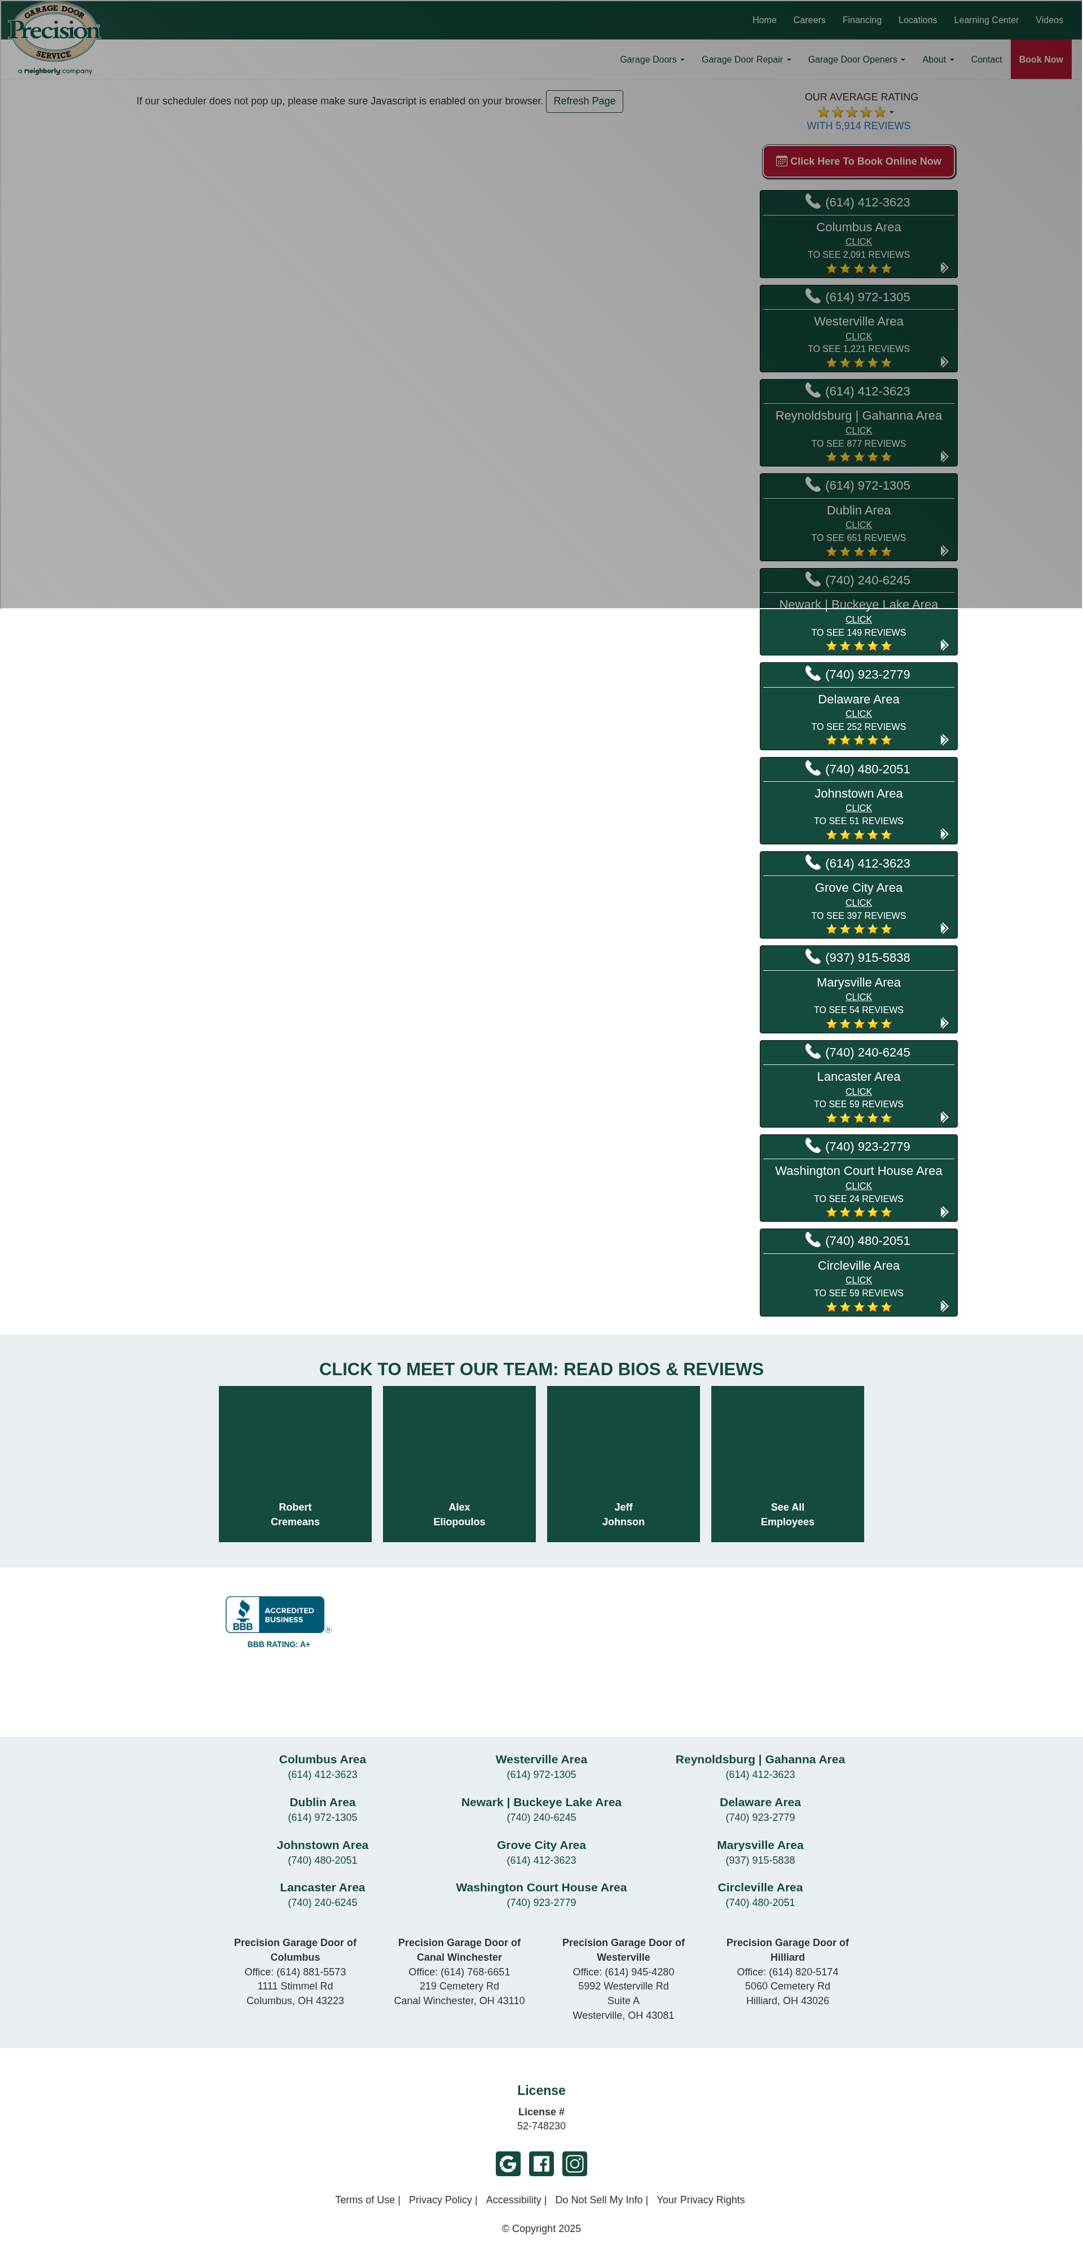This screenshot has height=2258, width=1083.
Task: Open Alex Eliopoulos team card
Action: tap(459, 1464)
